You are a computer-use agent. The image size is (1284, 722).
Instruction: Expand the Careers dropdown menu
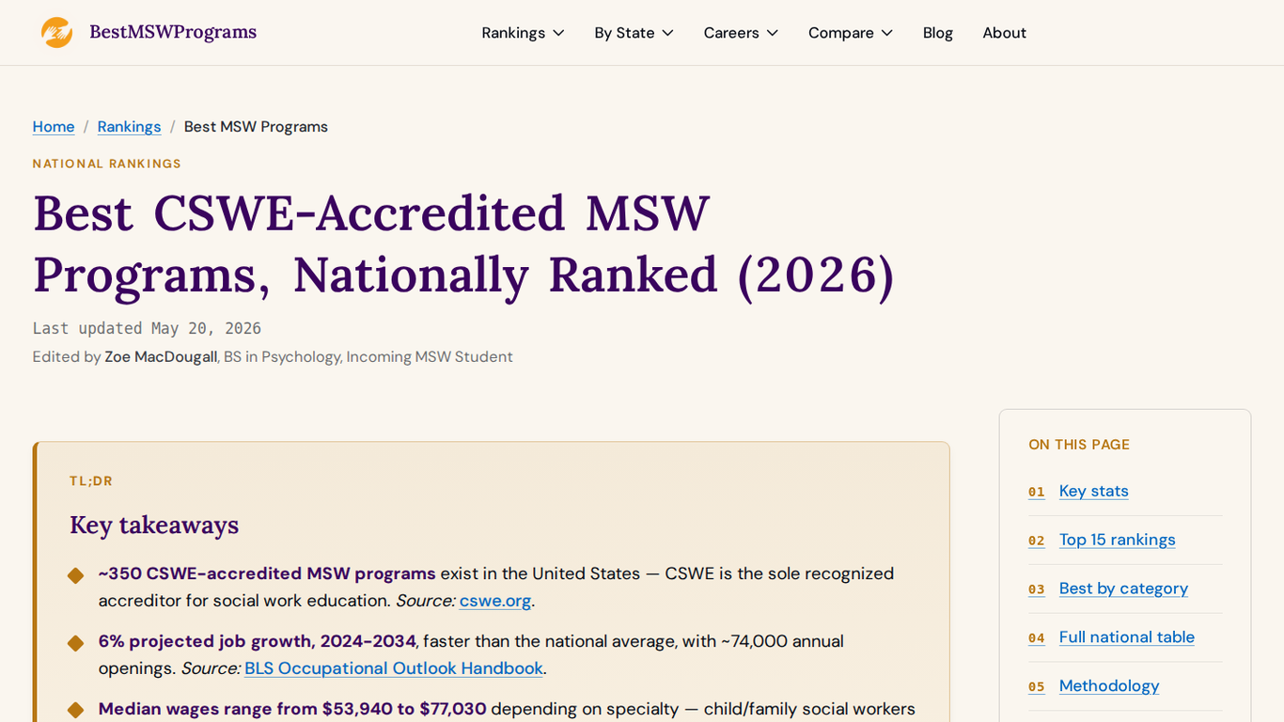pos(741,33)
